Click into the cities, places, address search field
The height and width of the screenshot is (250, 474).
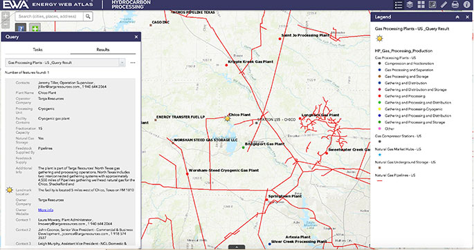click(x=49, y=17)
